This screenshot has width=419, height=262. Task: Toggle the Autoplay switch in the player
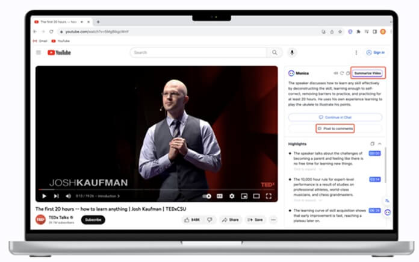[x=207, y=196]
